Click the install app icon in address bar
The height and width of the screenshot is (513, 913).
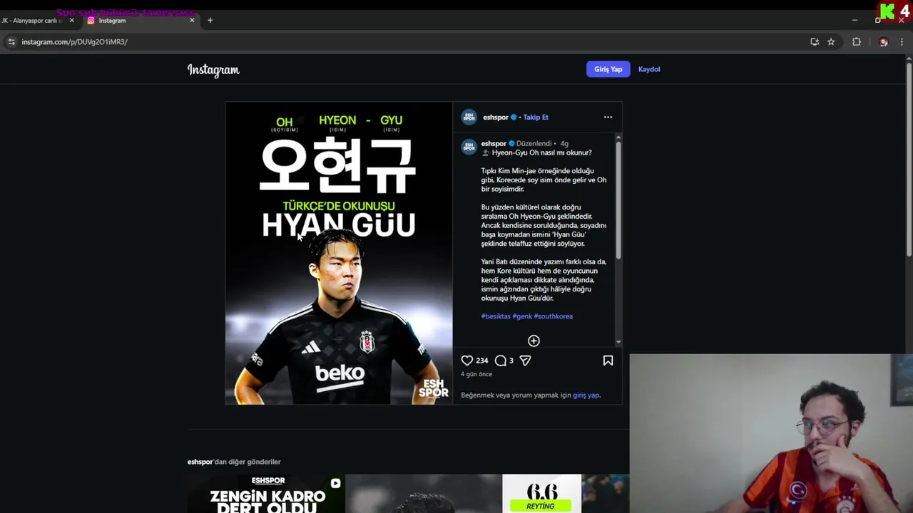tap(815, 42)
